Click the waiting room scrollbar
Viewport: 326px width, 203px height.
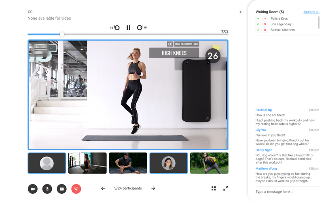coord(319,23)
